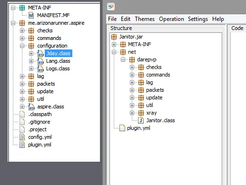Select packets label under darepvp
246x185 pixels.
point(155,90)
